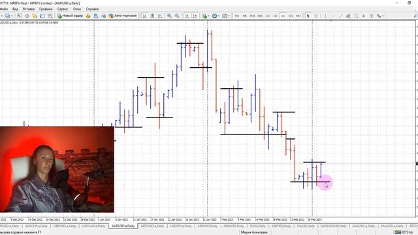The height and width of the screenshot is (235, 418).
Task: Switch chart to Candlesticks type
Action: [x=152, y=16]
